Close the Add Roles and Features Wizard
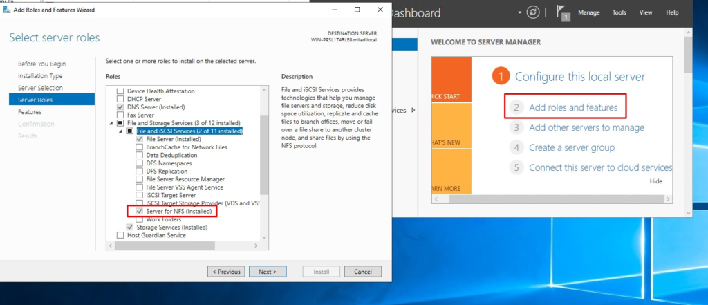Image resolution: width=708 pixels, height=305 pixels. 380,10
